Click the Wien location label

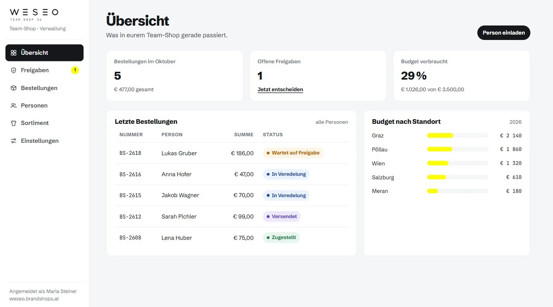point(378,163)
